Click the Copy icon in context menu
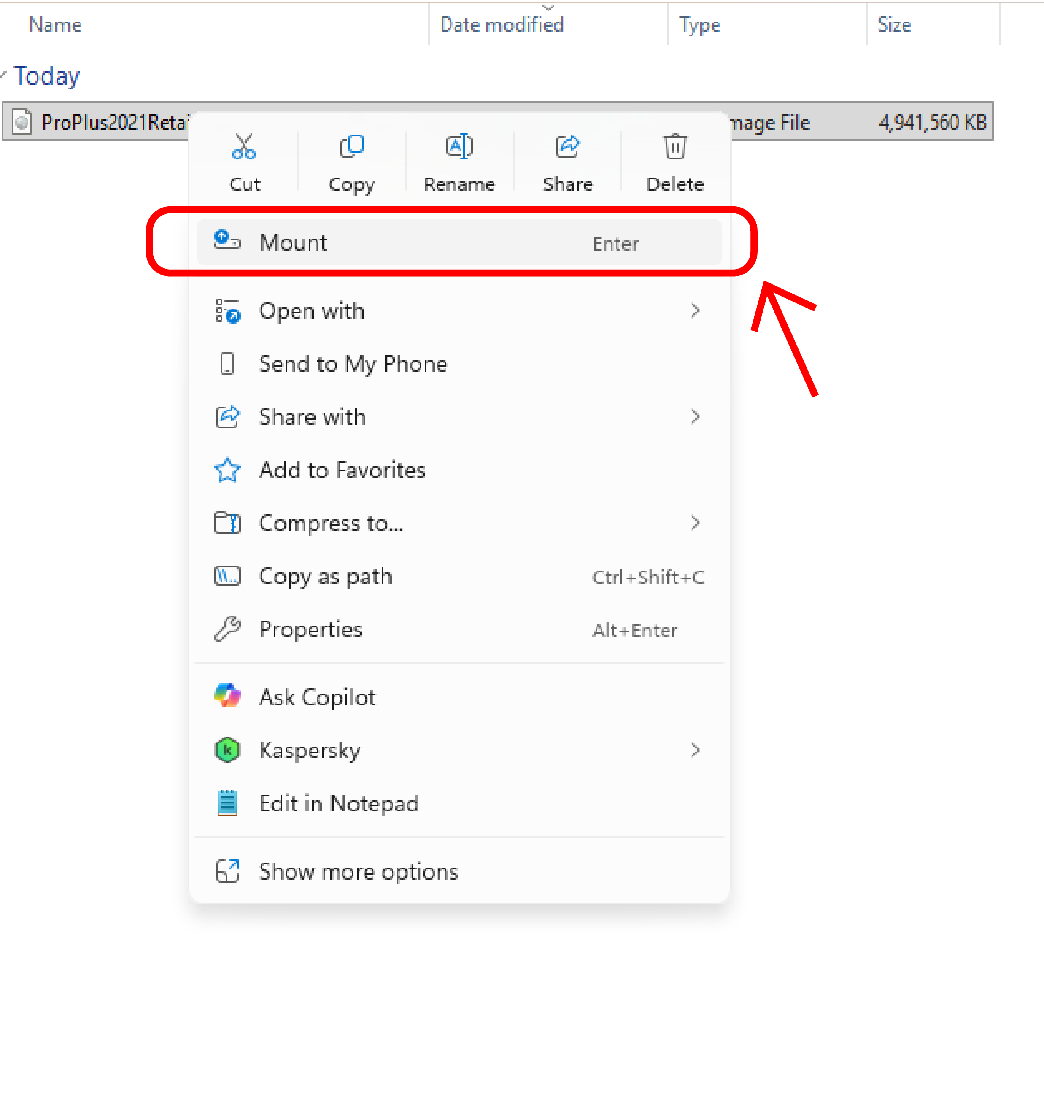 click(351, 146)
